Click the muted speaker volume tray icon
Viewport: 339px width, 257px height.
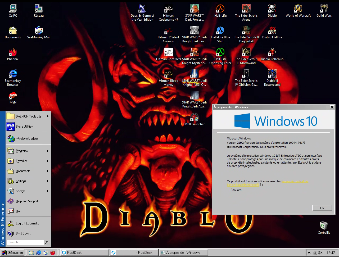(x=320, y=253)
